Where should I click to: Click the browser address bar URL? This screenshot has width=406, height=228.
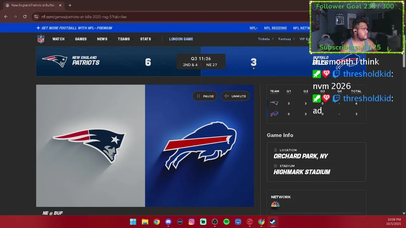tap(84, 17)
